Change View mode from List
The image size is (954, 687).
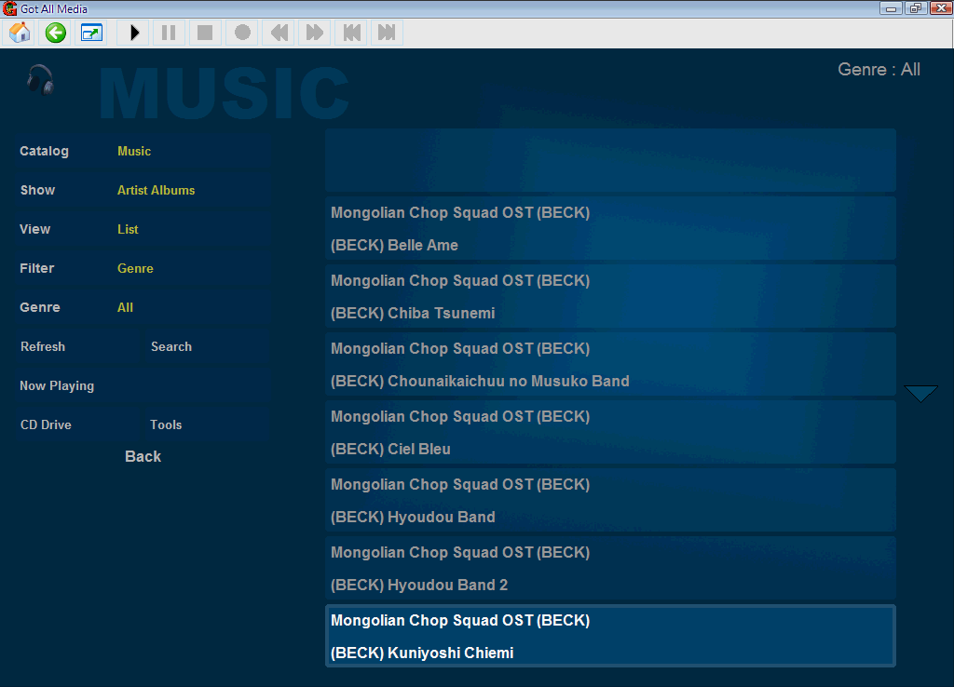point(143,229)
